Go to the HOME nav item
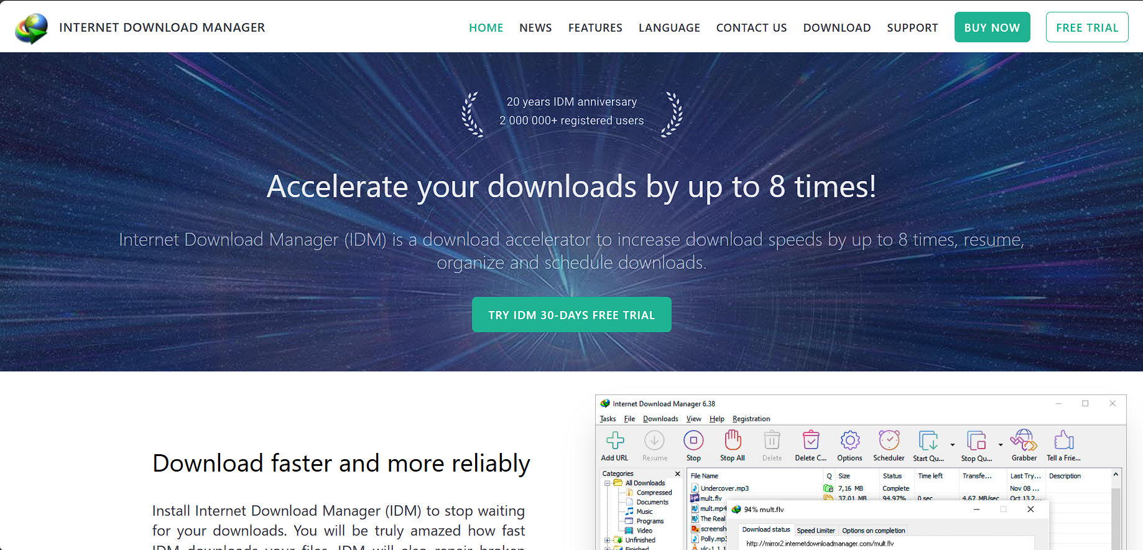Screen dimensions: 1143x550 (x=486, y=28)
